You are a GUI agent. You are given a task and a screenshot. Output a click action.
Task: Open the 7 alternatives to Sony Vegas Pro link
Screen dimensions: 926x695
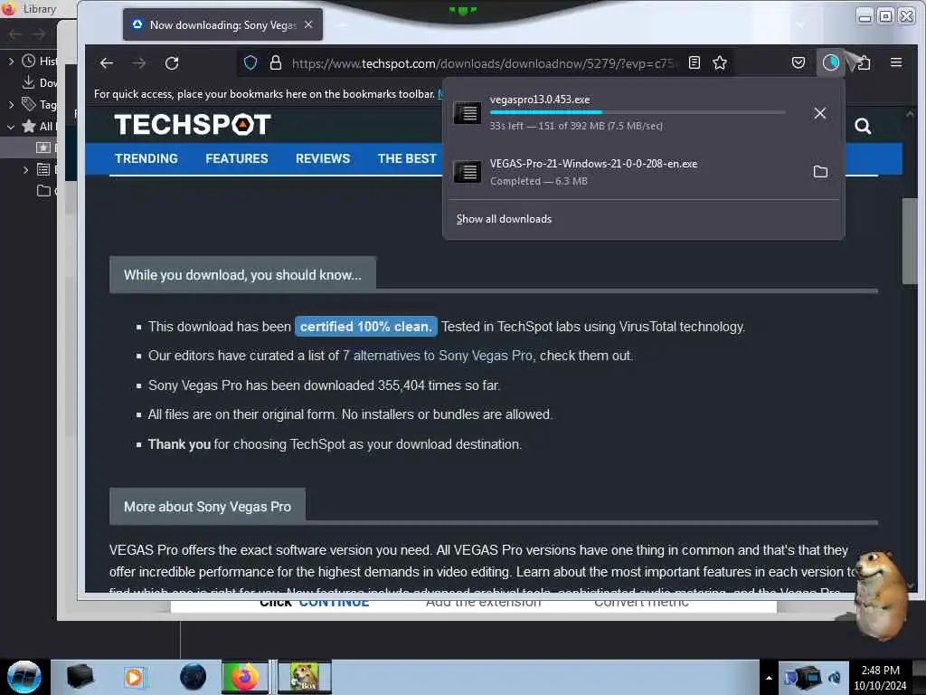click(438, 356)
